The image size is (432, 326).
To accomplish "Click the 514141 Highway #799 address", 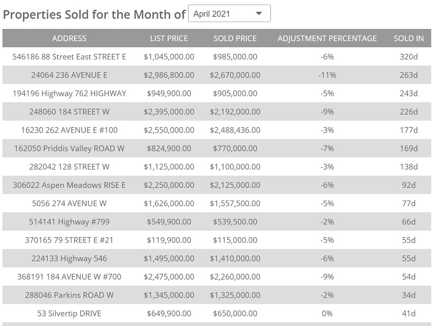I will coord(69,222).
